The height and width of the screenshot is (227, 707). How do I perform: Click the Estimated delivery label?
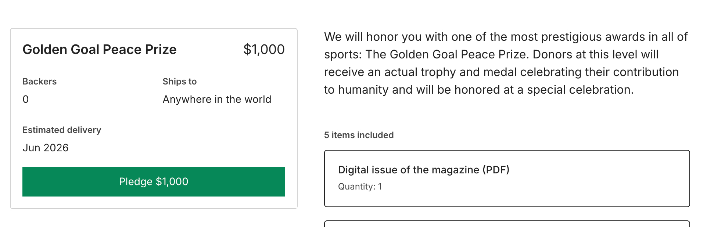(62, 130)
